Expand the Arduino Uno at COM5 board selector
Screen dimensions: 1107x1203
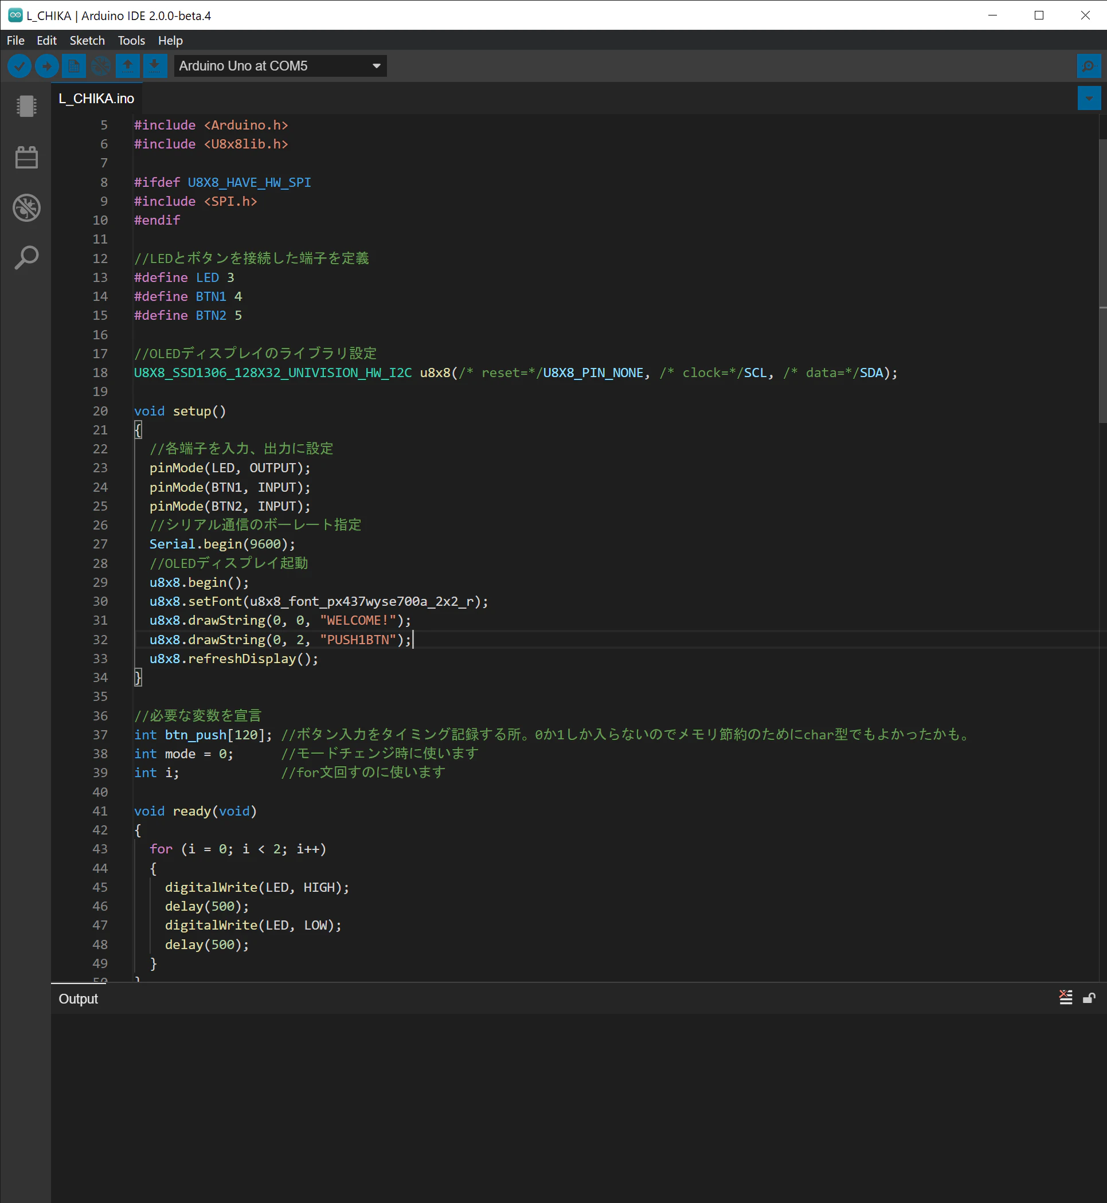[x=280, y=66]
